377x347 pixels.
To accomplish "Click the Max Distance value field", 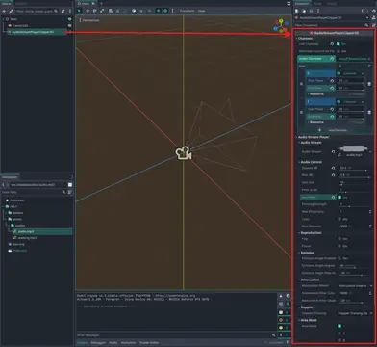I will coord(355,227).
